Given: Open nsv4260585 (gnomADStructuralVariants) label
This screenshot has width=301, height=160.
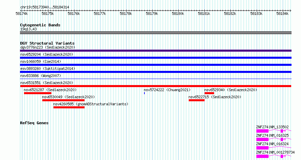Looking at the screenshot, I should point(91,104).
